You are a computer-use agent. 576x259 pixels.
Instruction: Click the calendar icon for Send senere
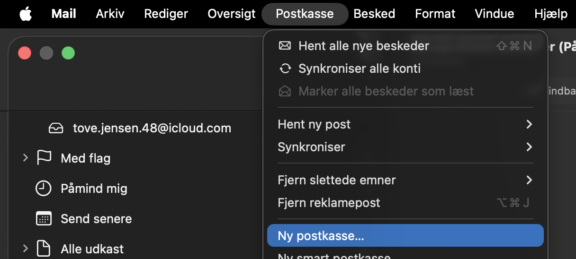pos(44,219)
